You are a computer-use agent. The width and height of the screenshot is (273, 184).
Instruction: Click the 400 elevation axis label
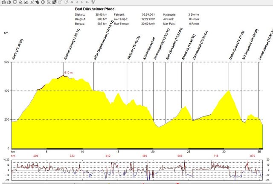pyautogui.click(x=7, y=91)
